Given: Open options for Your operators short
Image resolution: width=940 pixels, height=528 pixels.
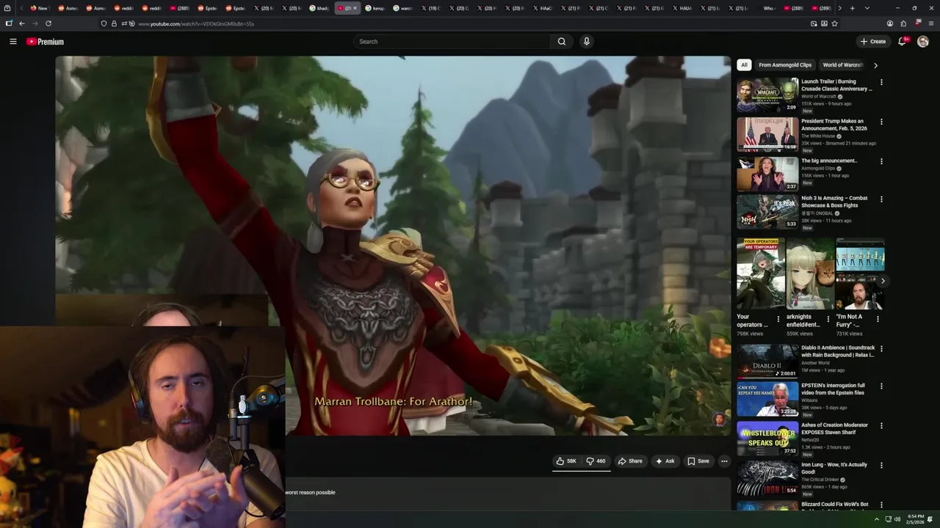Looking at the screenshot, I should pyautogui.click(x=778, y=319).
